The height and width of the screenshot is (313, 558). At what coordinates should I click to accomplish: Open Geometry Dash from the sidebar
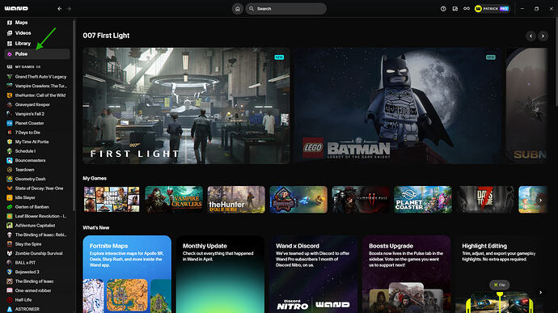pos(37,179)
